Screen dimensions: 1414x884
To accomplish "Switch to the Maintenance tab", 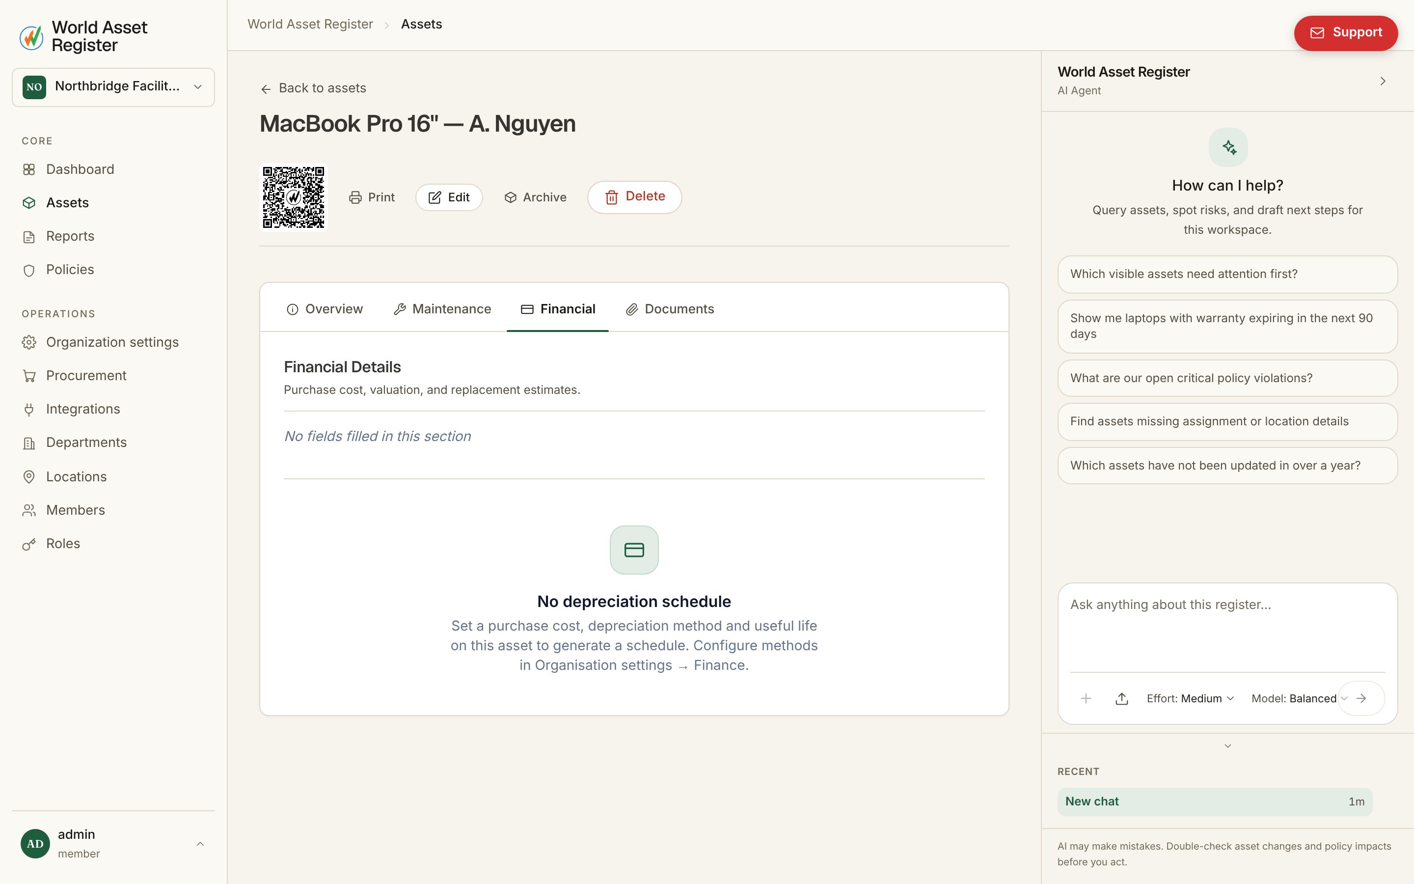I will click(442, 309).
